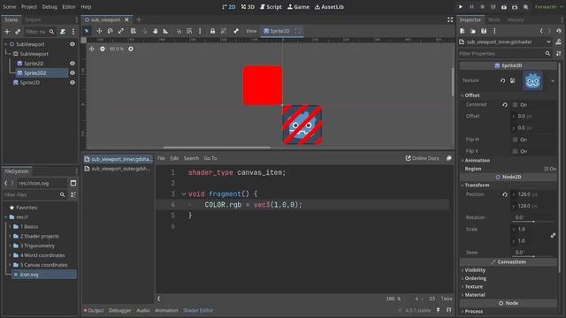
Task: Hide the first Sprite2D child node
Action: pyautogui.click(x=73, y=63)
